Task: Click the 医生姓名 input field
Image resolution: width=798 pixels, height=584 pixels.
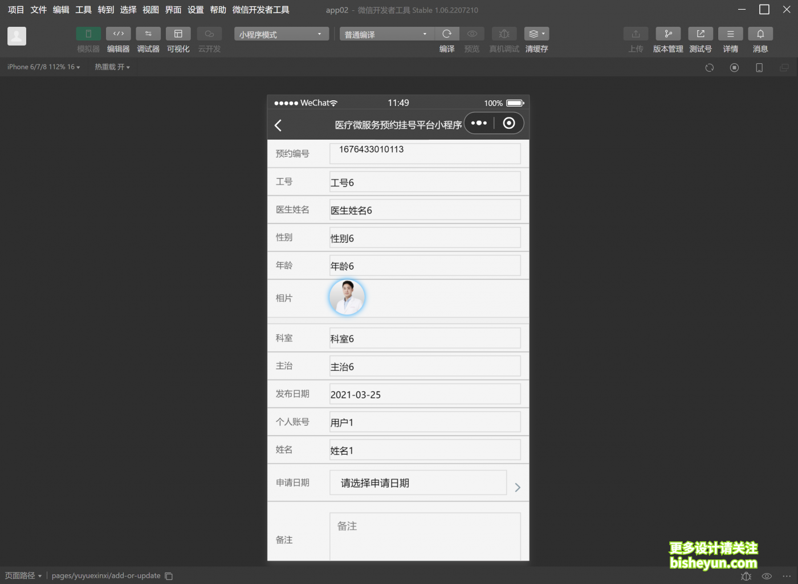Action: pos(425,210)
